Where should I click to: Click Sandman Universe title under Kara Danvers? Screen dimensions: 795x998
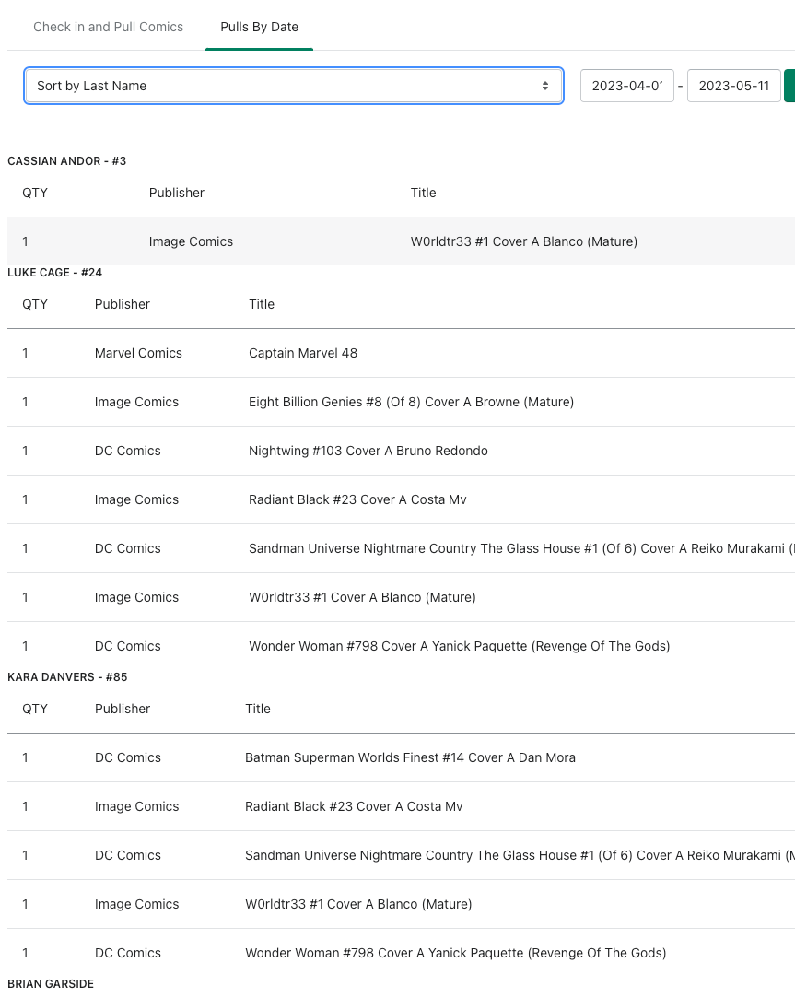(520, 855)
